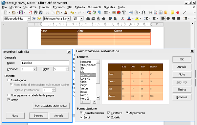Image resolution: width=197 pixels, height=125 pixels.
Task: Uncheck the Modello checkbox
Action: coord(109,117)
